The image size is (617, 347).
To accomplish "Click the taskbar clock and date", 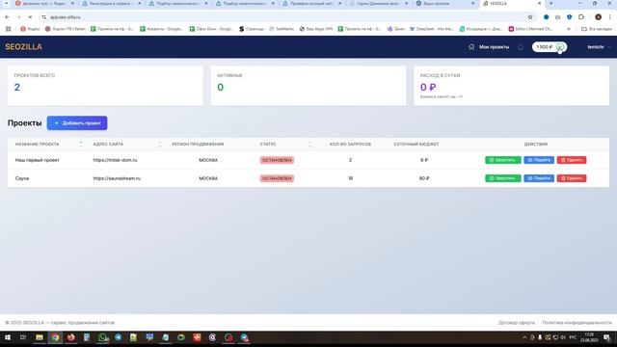I will click(x=589, y=337).
